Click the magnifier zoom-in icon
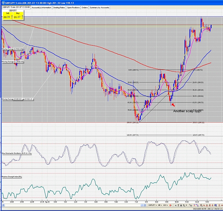Viewport: 223px width, 211px height. 201,205
